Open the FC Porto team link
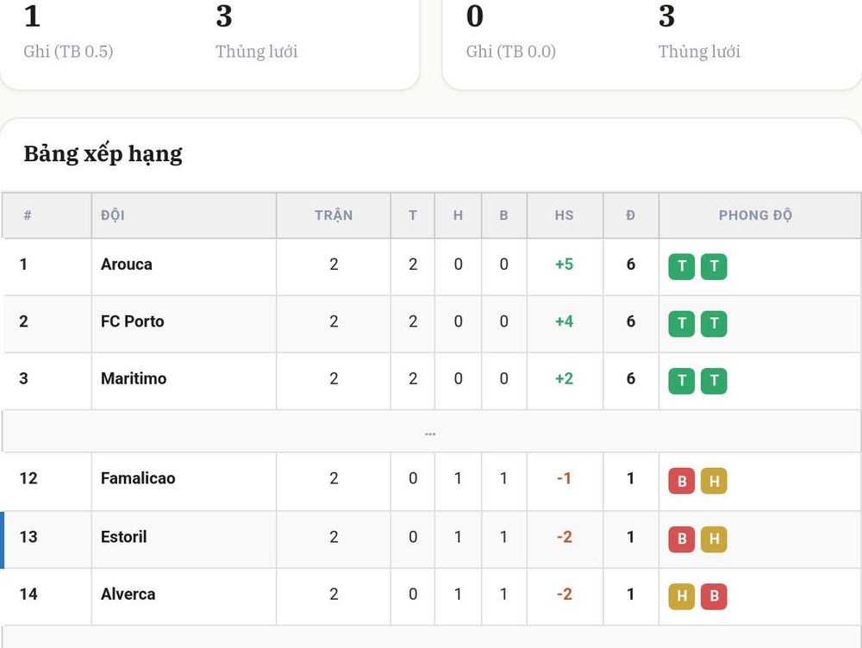 click(x=133, y=321)
